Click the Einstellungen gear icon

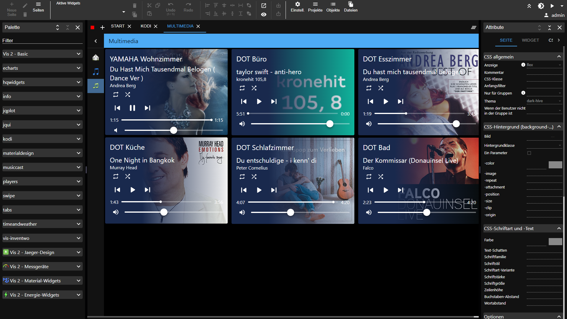click(x=297, y=4)
